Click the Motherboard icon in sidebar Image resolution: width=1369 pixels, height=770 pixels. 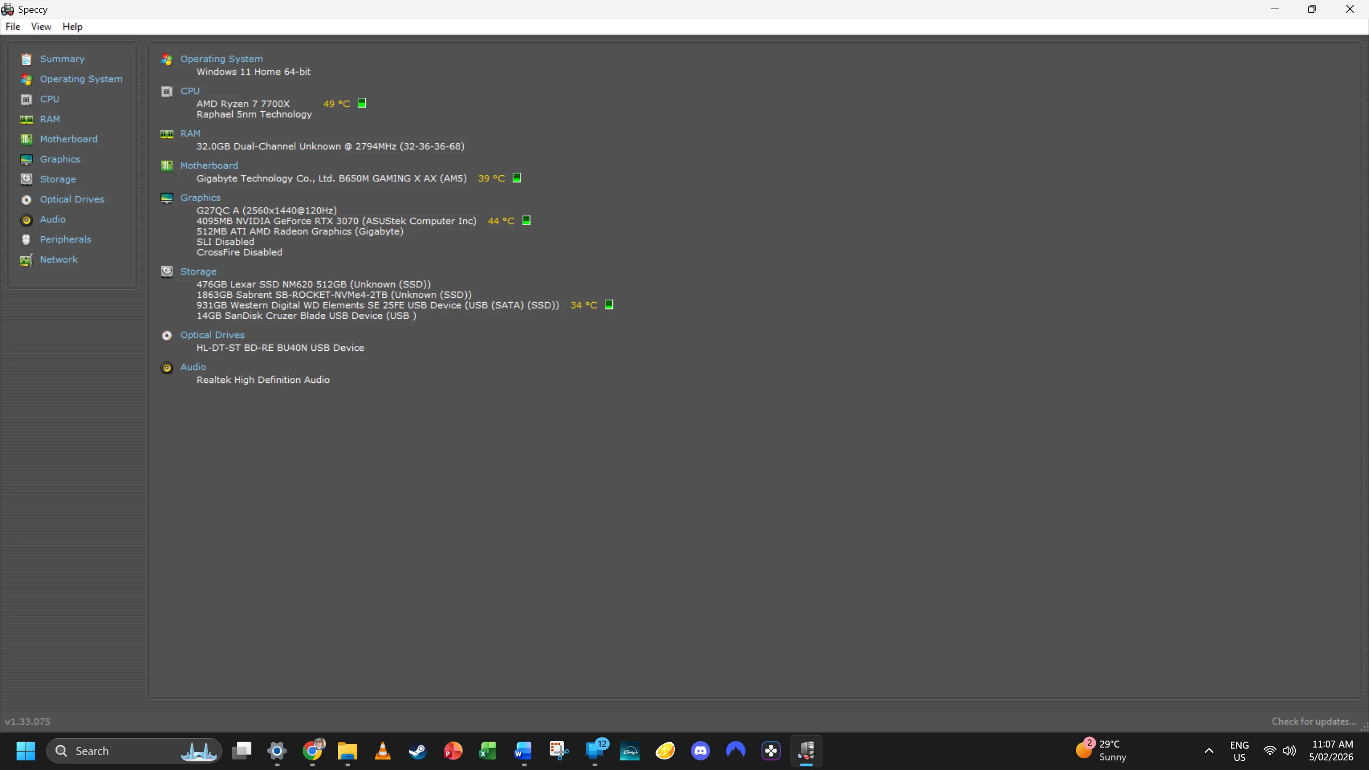tap(26, 139)
